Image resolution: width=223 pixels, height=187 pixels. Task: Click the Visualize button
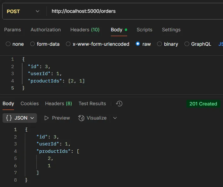[x=92, y=118]
